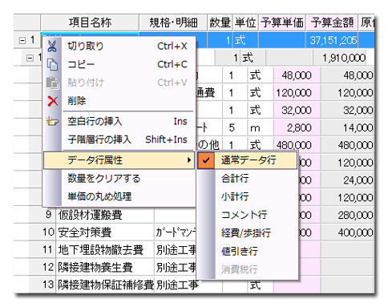Screen dimensions: 388x307
Task: Select row number 13 header
Action: 42,285
